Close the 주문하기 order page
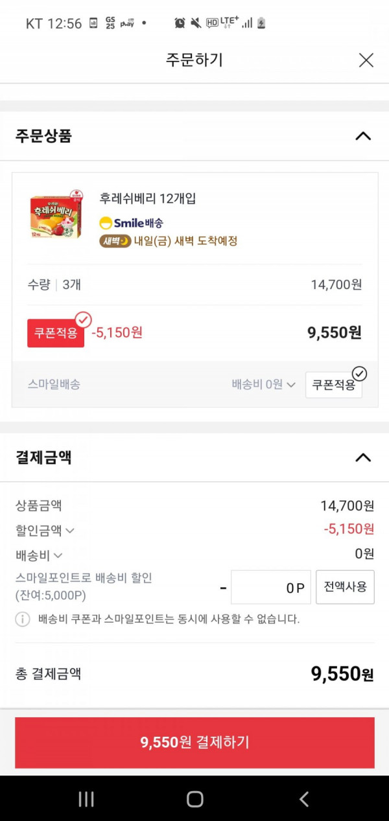 click(366, 60)
